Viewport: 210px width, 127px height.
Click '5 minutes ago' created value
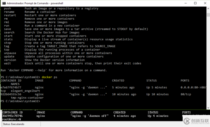[123, 87]
